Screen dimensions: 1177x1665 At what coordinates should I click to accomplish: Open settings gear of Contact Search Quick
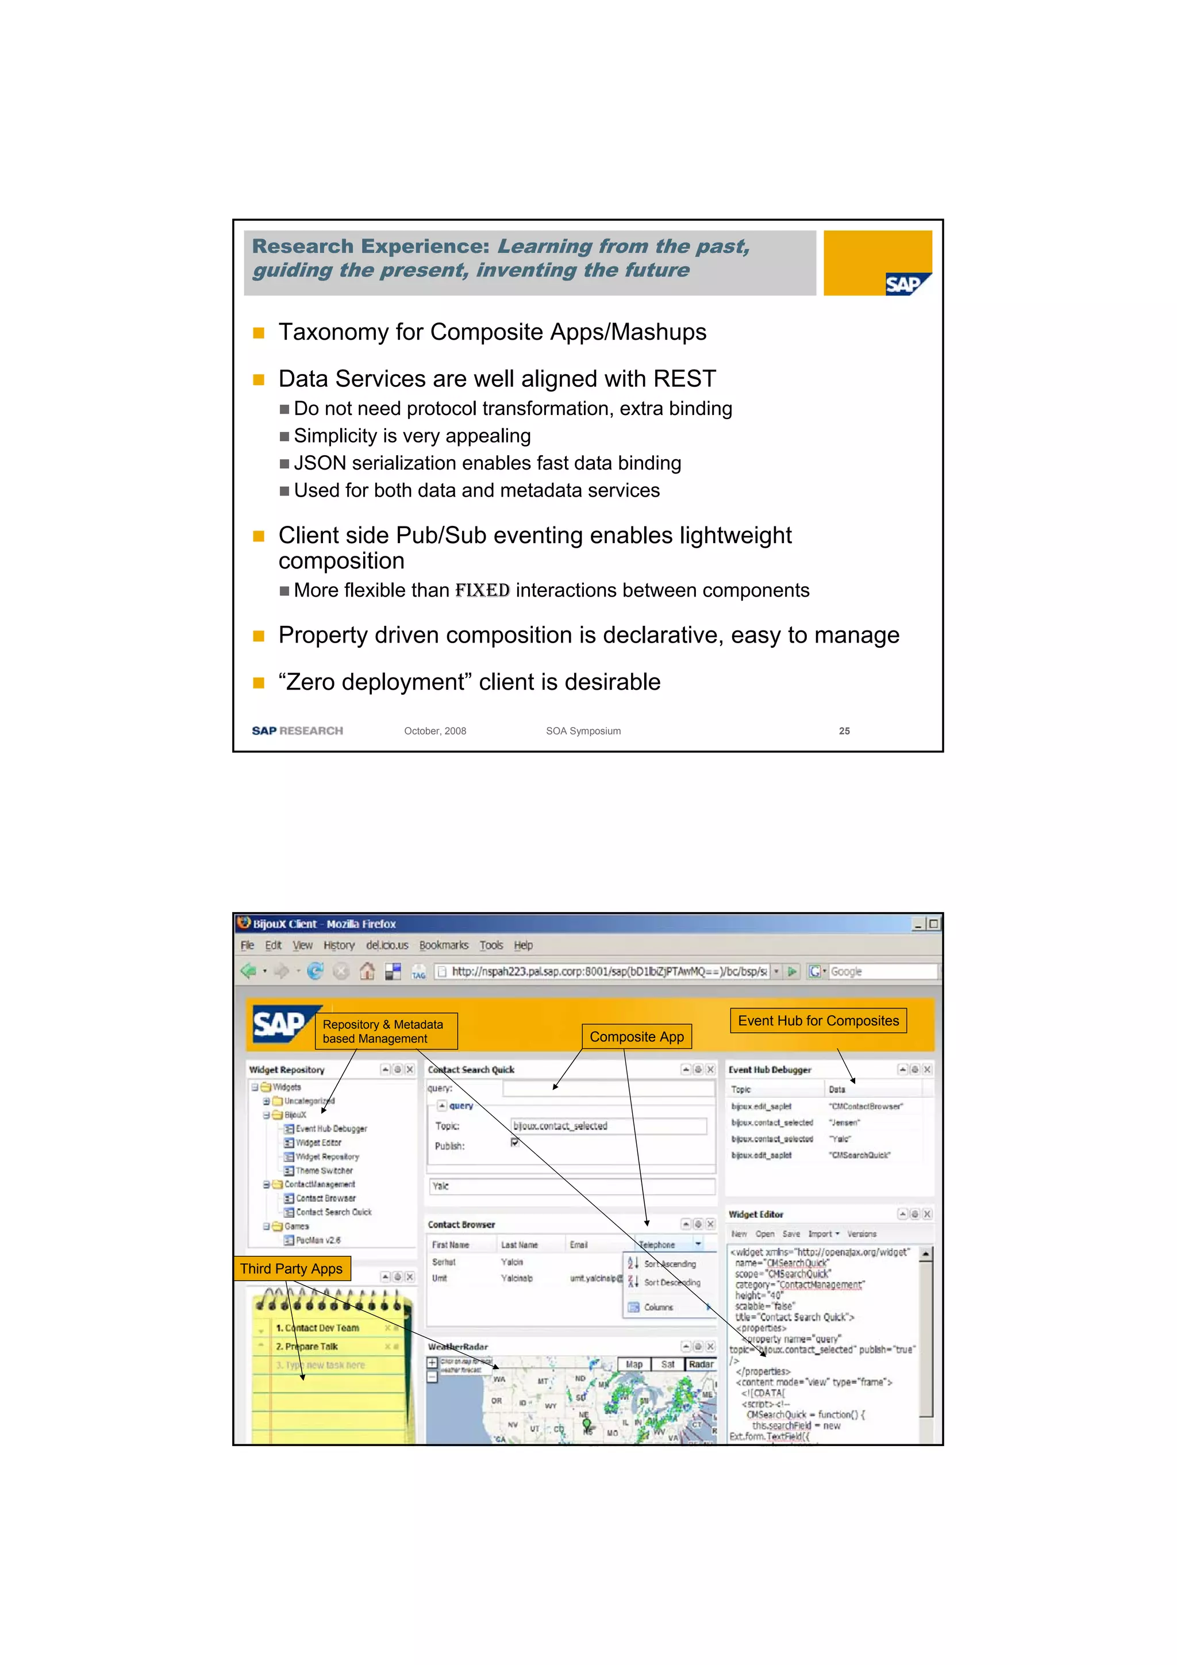point(698,1070)
